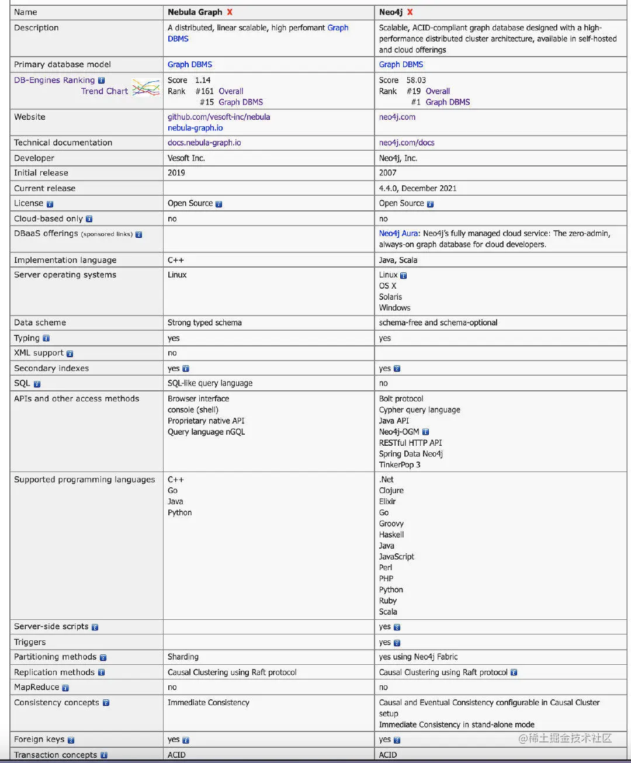Click info icon next to Neo4j Linux
This screenshot has height=763, width=631.
tap(403, 275)
